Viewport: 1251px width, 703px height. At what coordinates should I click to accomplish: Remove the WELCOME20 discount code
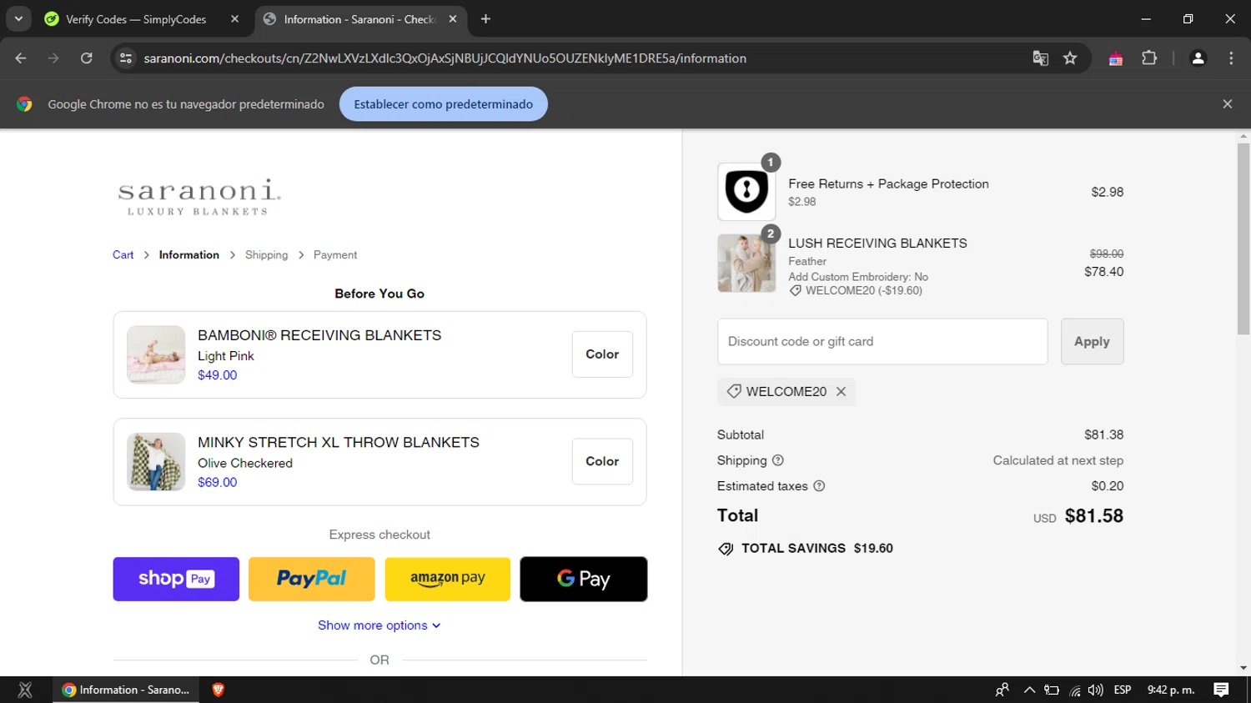(841, 391)
